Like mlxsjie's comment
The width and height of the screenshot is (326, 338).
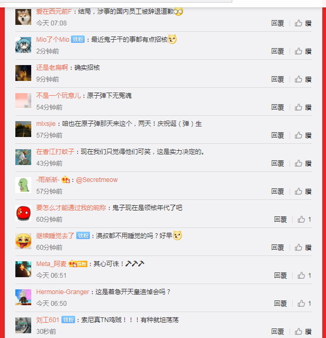[303, 135]
